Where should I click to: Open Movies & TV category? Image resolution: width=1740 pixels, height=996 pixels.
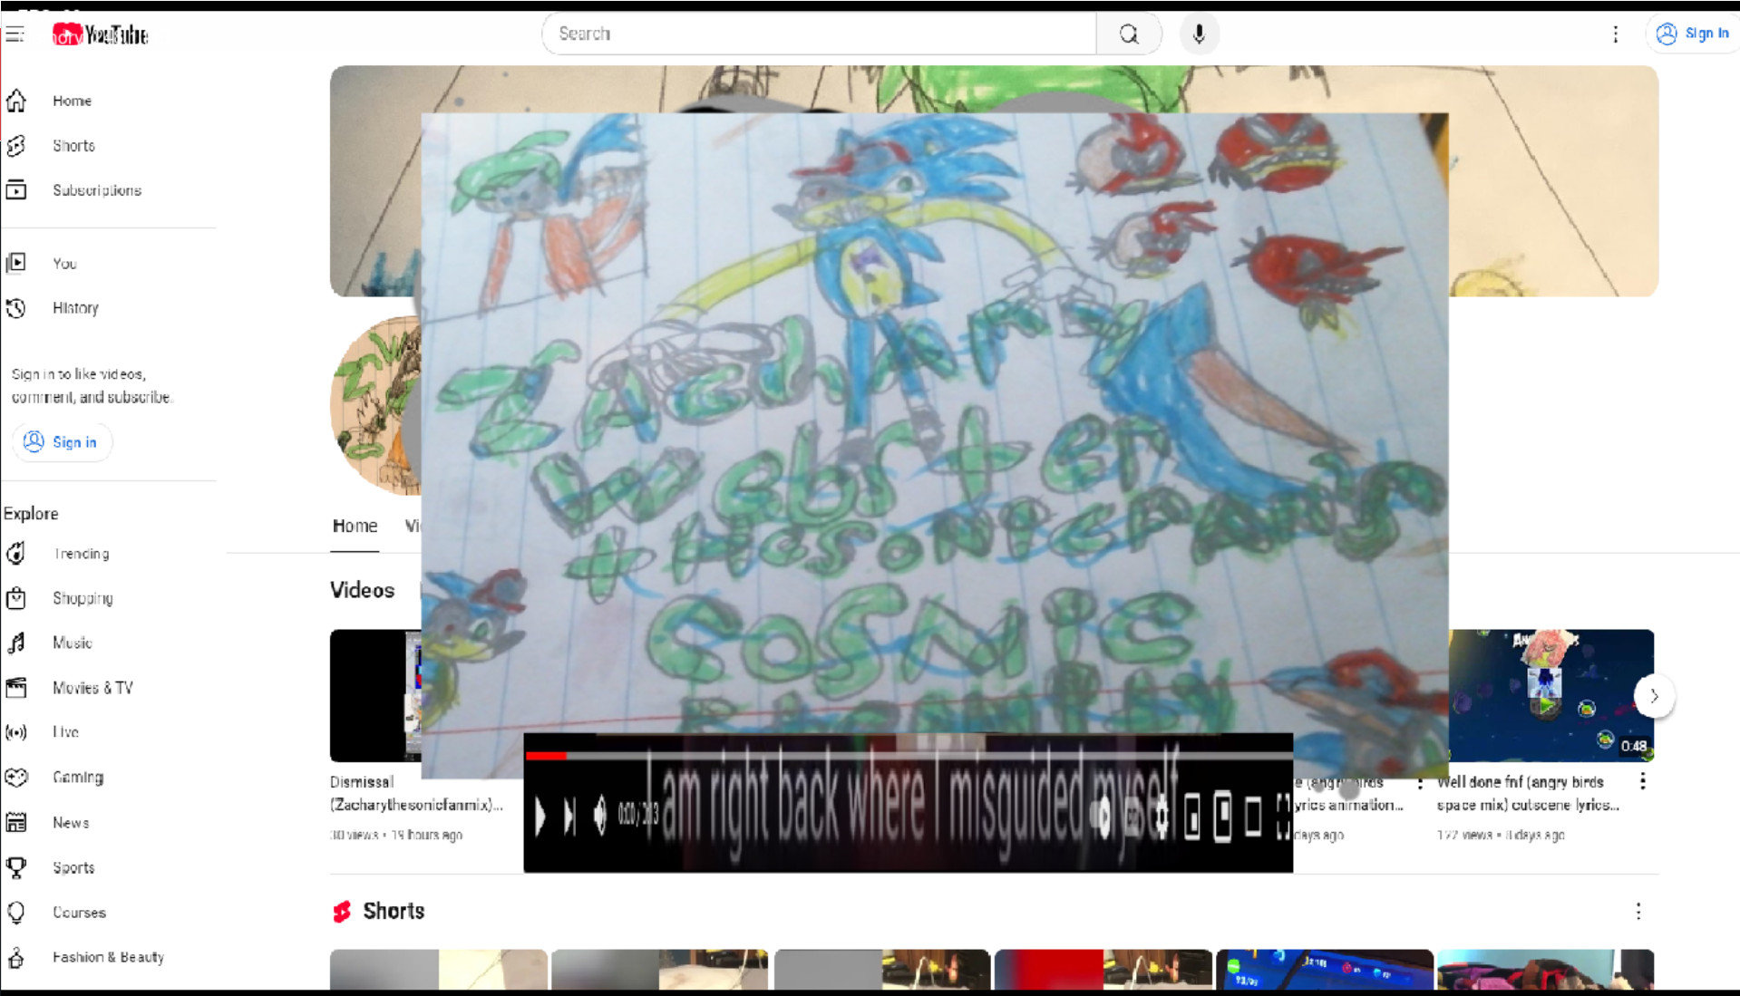92,688
